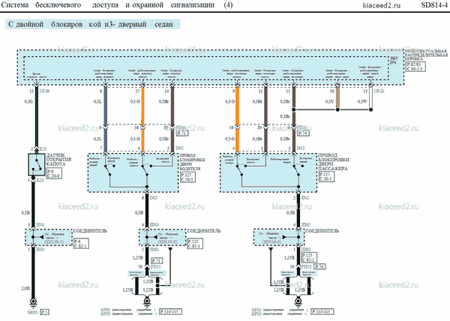Viewport: 450px width, 321px height.
Task: Click the D02 label at pin 6
Action: tap(154, 198)
